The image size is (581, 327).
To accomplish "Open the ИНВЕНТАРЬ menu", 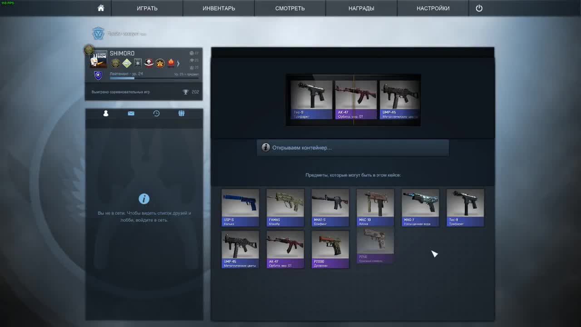I will (x=219, y=8).
